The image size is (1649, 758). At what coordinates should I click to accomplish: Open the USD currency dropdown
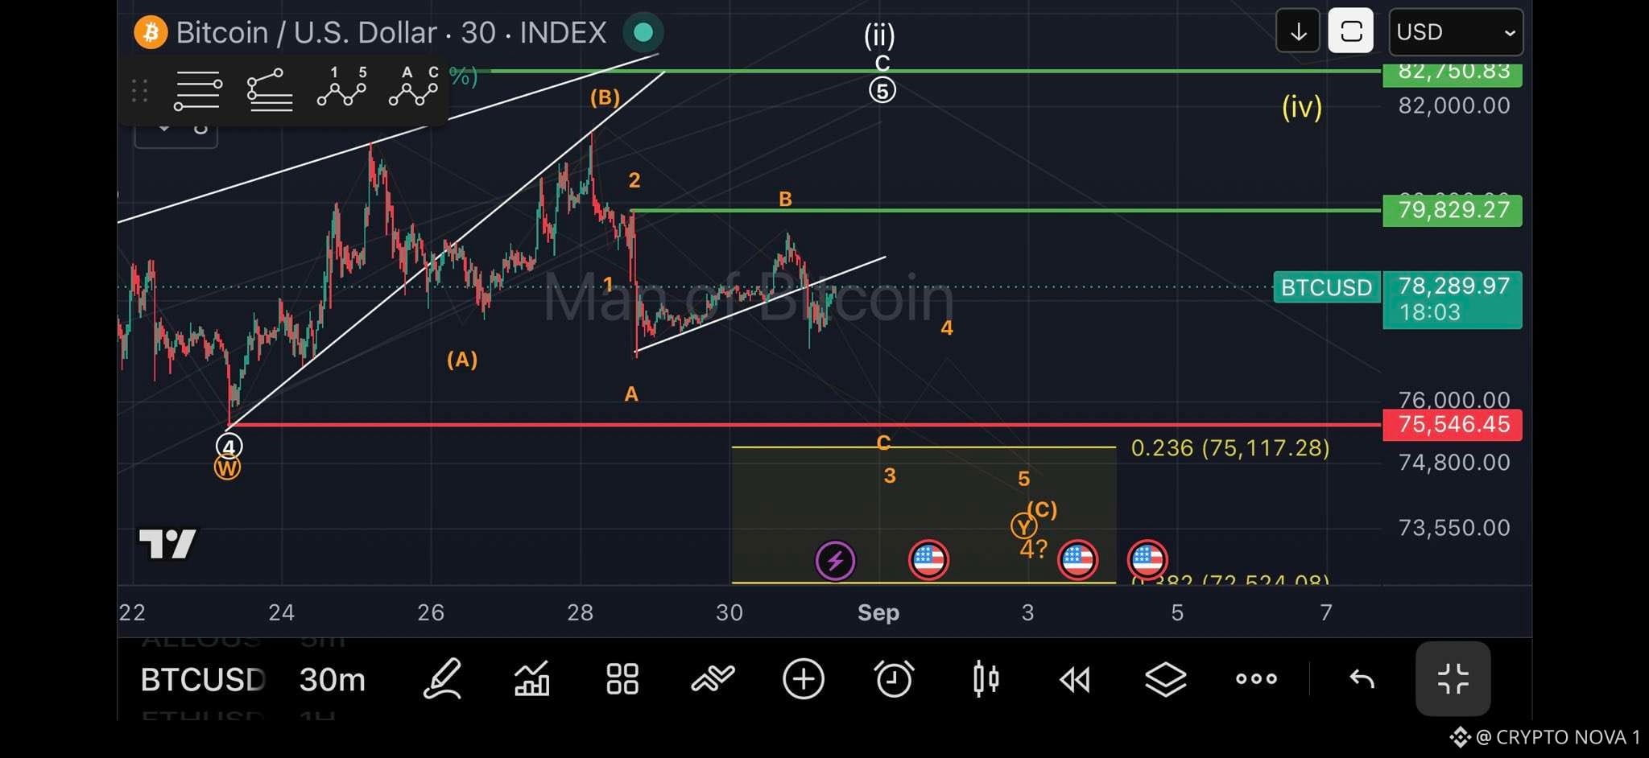tap(1456, 31)
